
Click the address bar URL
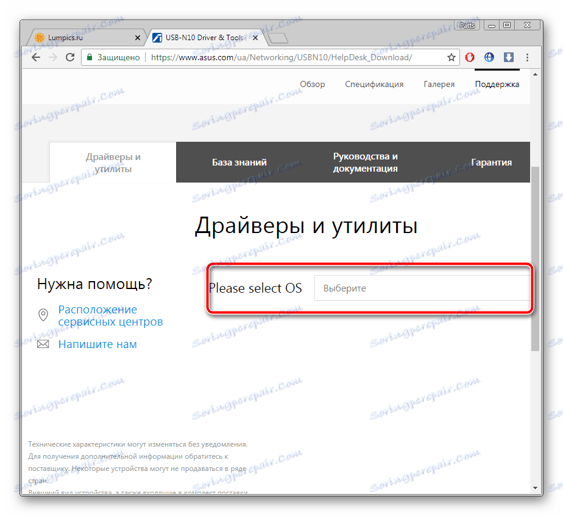coord(281,57)
